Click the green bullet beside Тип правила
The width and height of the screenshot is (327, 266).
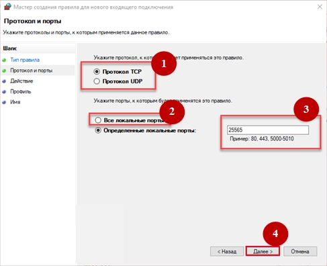(4, 60)
